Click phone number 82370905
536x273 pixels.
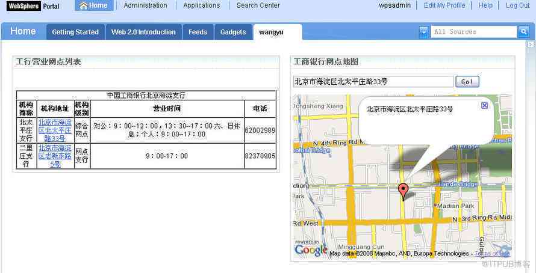point(260,156)
